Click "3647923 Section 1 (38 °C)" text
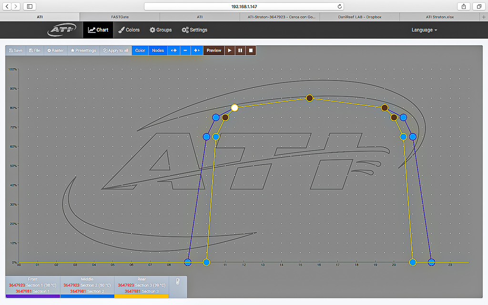 [x=33, y=285]
